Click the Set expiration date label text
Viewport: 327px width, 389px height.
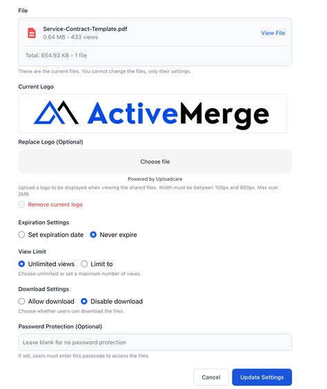tap(56, 235)
